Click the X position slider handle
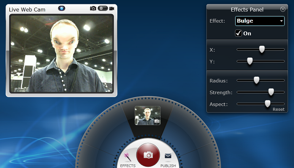Screen dimensions: 294x168 pyautogui.click(x=262, y=49)
